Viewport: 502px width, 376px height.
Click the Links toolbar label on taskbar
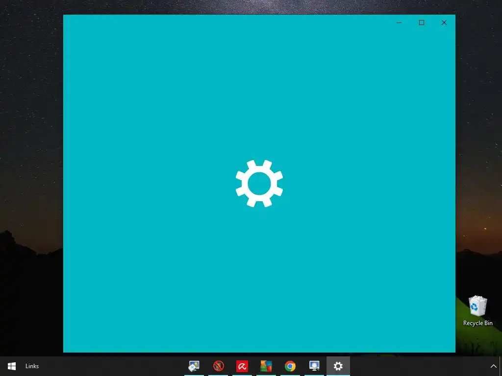click(32, 366)
